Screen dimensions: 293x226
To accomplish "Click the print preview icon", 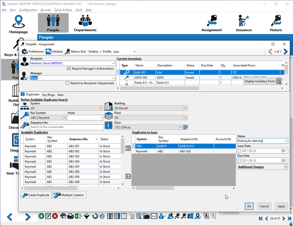I will 63,216.
